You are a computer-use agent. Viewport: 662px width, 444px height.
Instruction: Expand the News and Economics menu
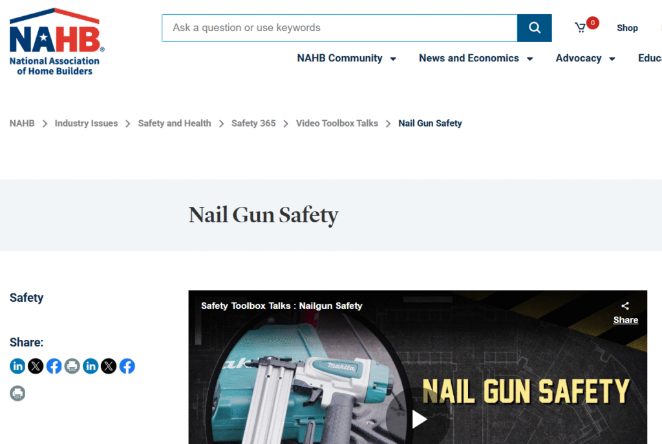point(476,58)
